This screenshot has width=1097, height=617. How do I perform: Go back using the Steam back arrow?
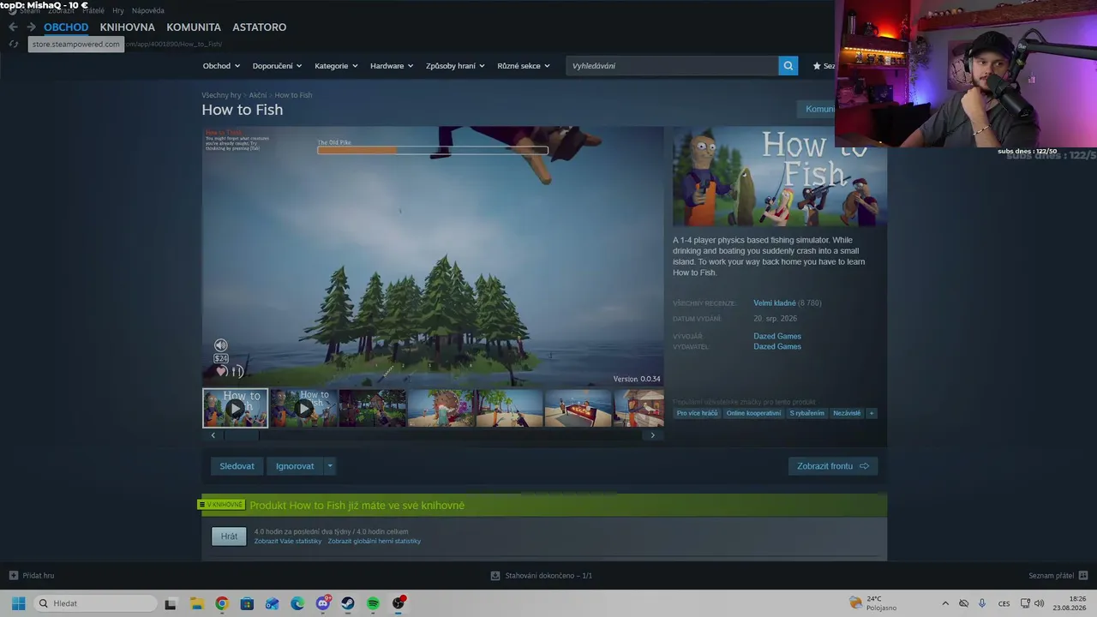[x=13, y=27]
